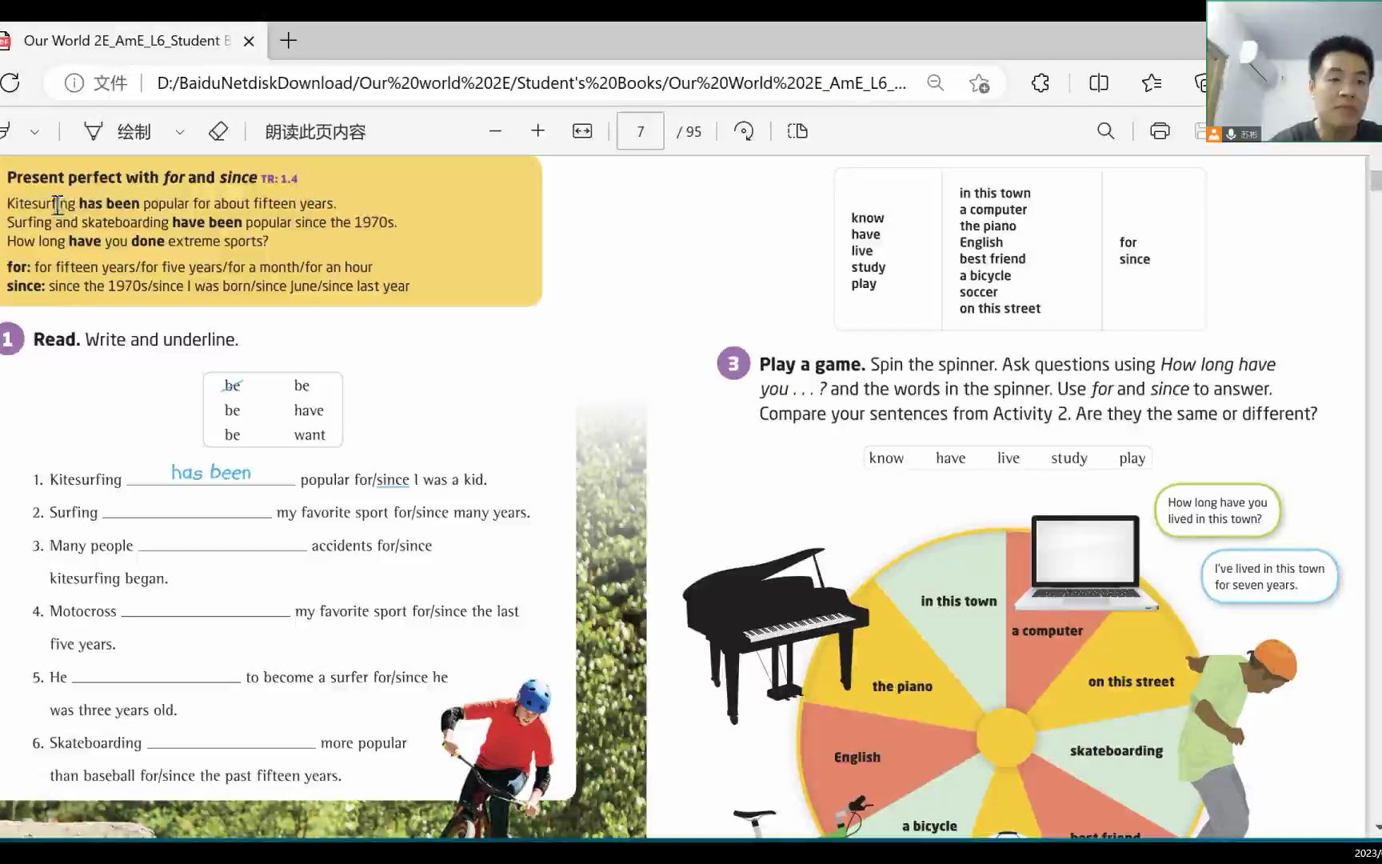Select the eraser tool
The width and height of the screenshot is (1382, 864).
tap(218, 131)
